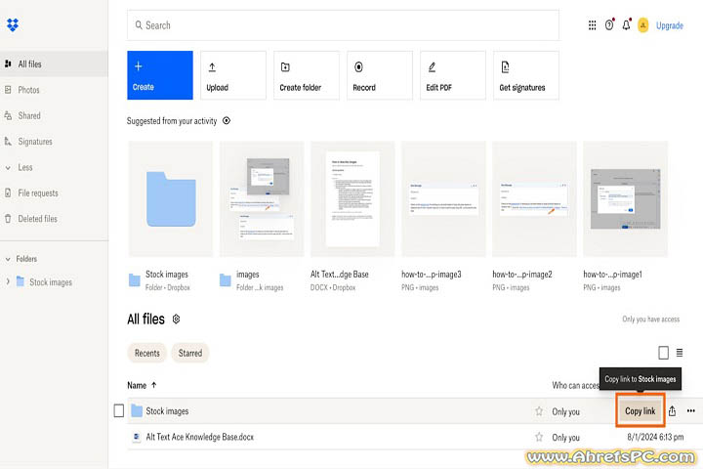Click images suggested folder label

click(x=247, y=275)
